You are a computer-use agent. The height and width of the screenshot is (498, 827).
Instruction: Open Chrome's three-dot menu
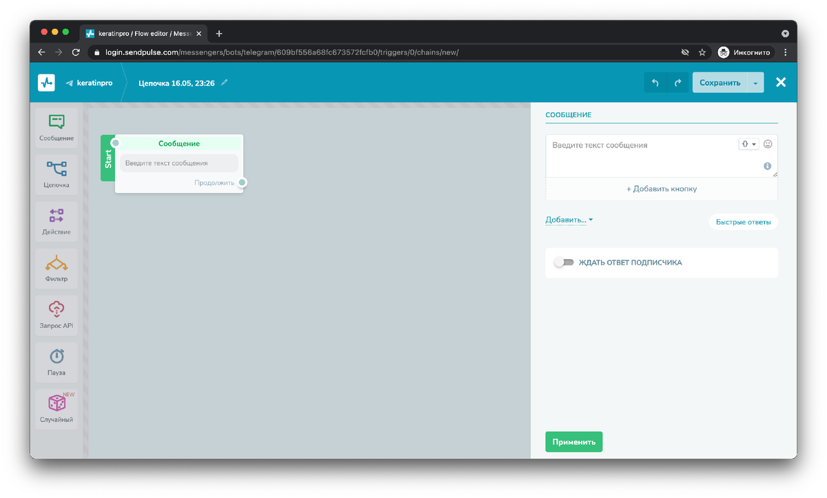click(x=786, y=52)
